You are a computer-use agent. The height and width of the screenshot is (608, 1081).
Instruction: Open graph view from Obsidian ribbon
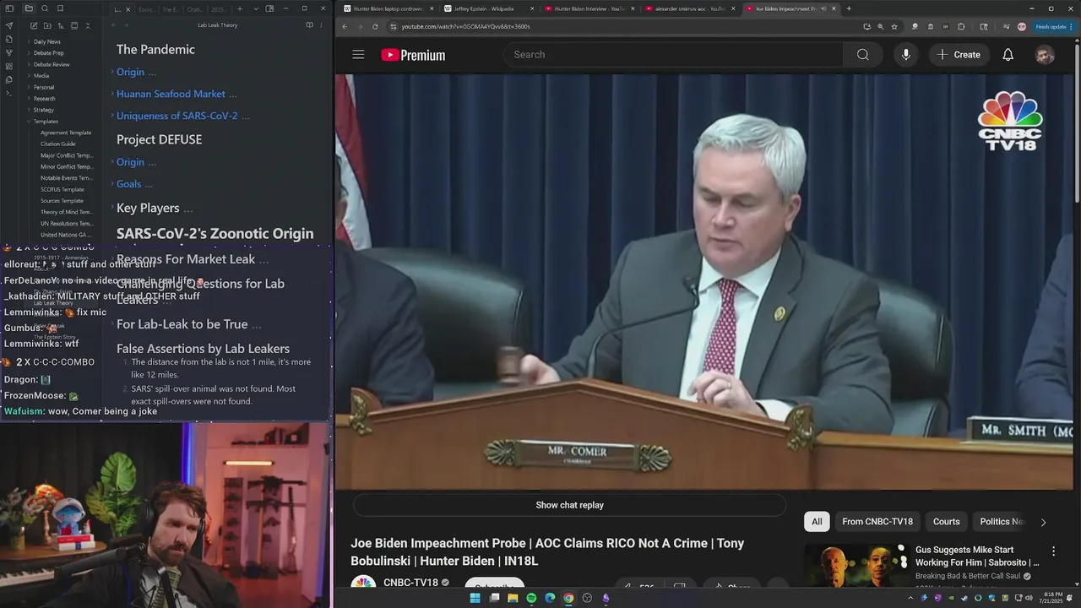click(9, 52)
